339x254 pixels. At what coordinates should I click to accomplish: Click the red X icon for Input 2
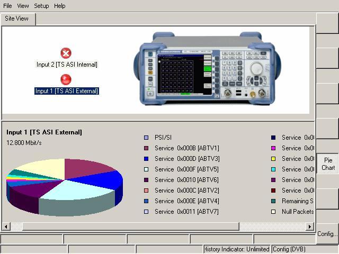[x=66, y=53]
